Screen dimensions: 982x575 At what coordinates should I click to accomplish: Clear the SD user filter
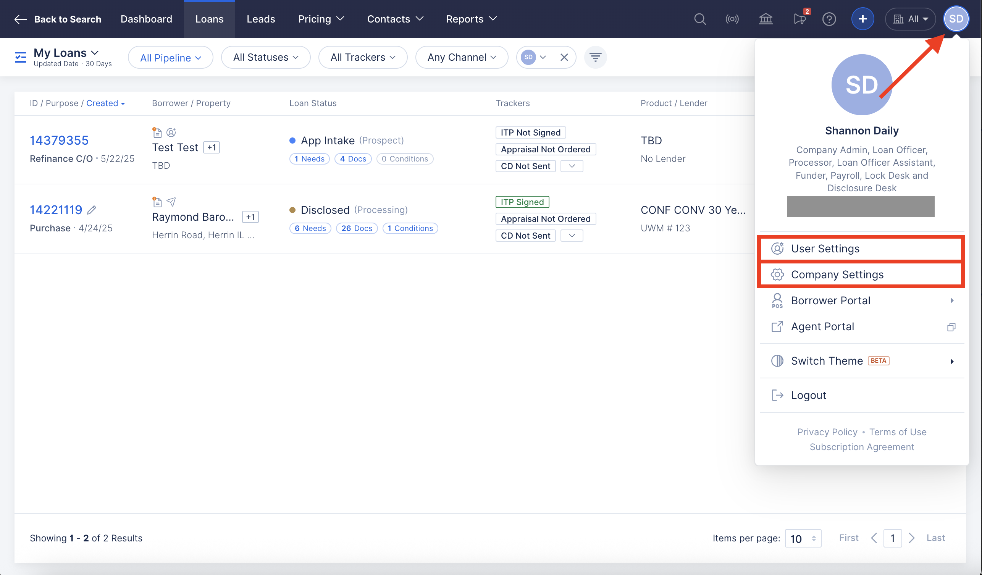point(564,57)
